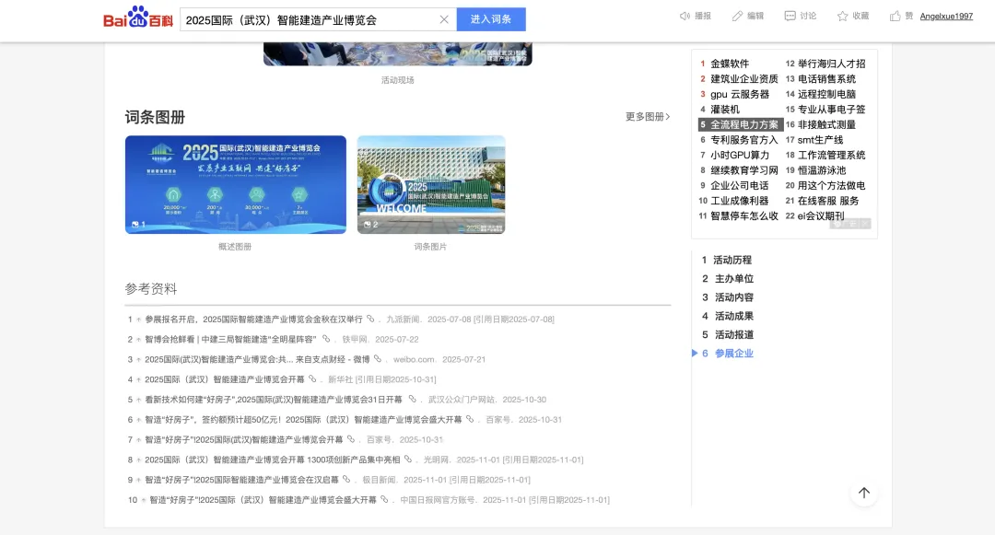This screenshot has width=995, height=535.
Task: Click hot search item 专业从事电子签
Action: [832, 109]
